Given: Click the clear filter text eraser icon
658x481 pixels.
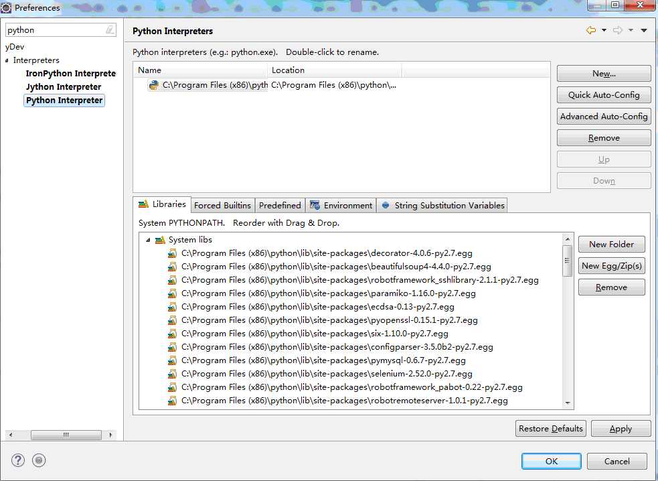Looking at the screenshot, I should point(110,30).
